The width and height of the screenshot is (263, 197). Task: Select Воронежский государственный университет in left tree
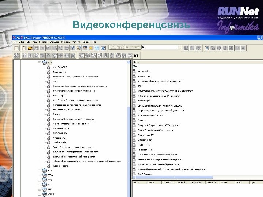coord(75,77)
